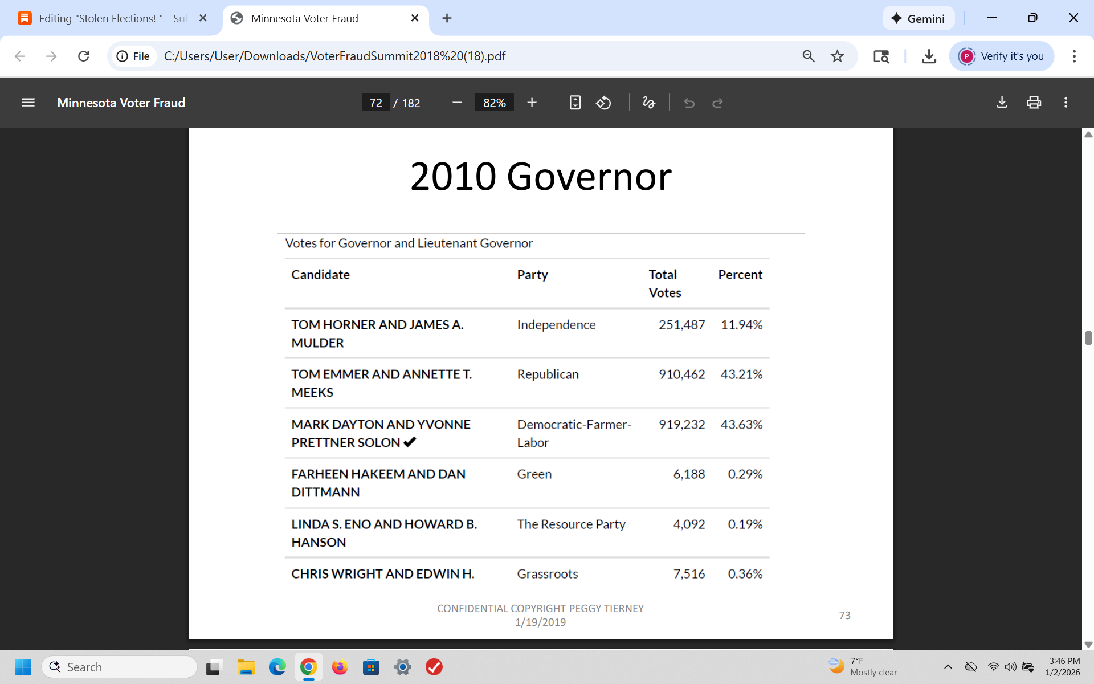
Task: Click the Verify it's you profile button
Action: click(x=1001, y=56)
